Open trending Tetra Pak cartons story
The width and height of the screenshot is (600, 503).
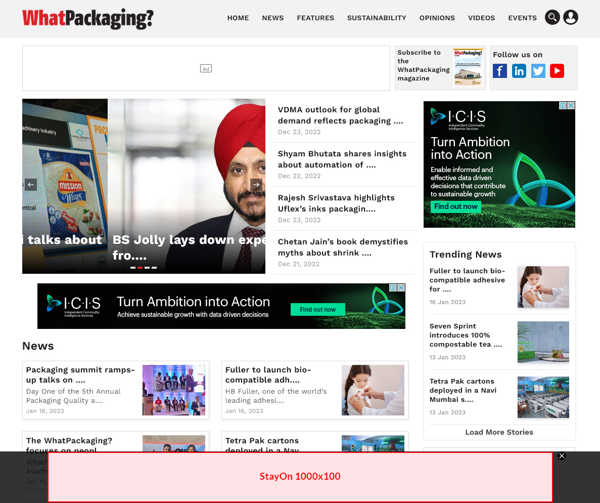(x=463, y=390)
